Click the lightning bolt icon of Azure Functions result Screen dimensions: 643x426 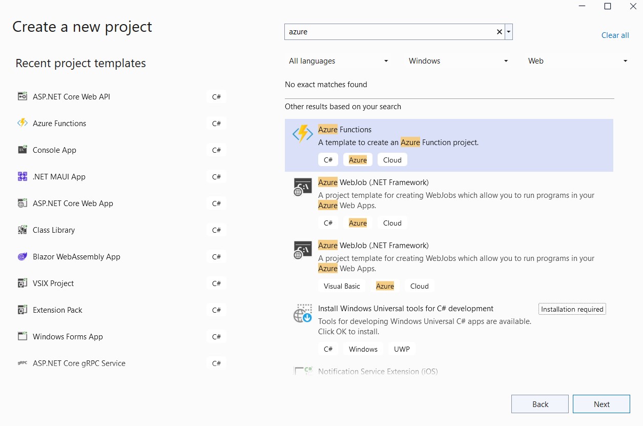[x=303, y=134]
